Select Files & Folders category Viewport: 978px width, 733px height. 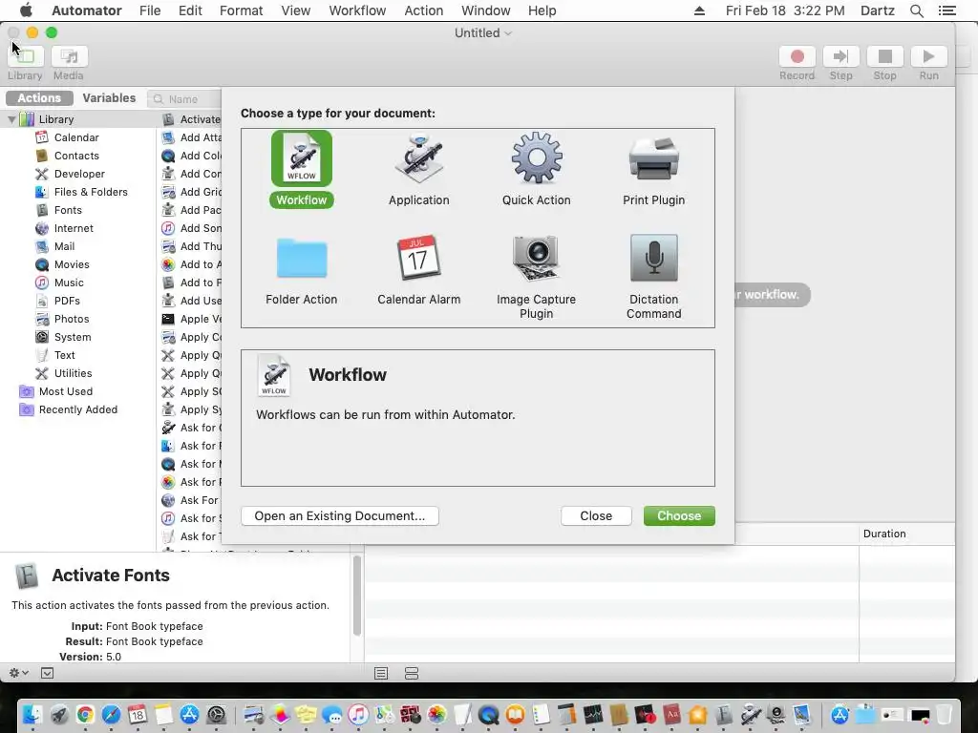click(91, 191)
